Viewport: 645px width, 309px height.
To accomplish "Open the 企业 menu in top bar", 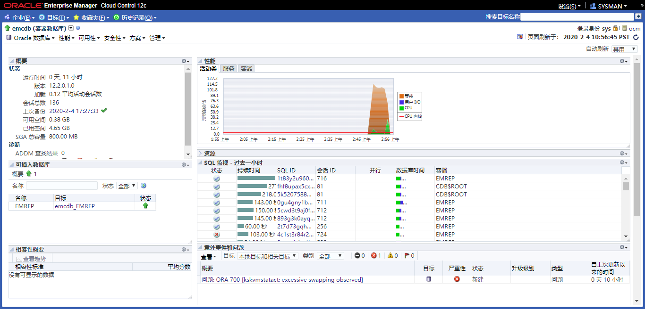I will (20, 17).
